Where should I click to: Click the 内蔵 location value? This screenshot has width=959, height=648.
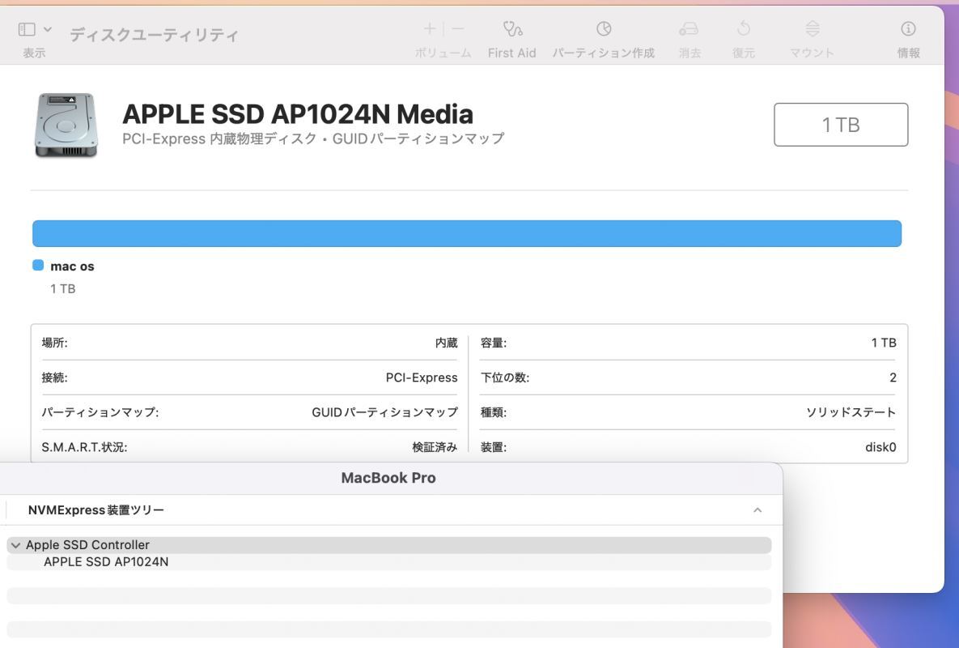click(x=447, y=343)
